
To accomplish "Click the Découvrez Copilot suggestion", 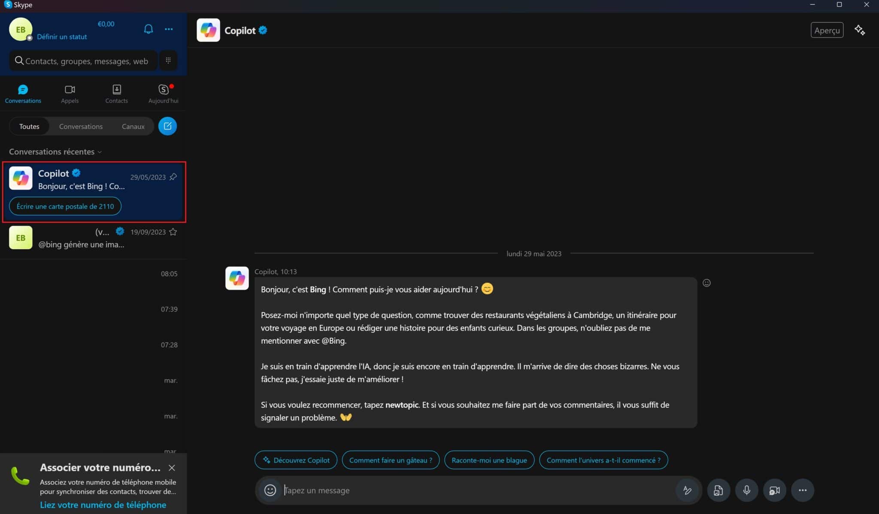I will [x=296, y=460].
